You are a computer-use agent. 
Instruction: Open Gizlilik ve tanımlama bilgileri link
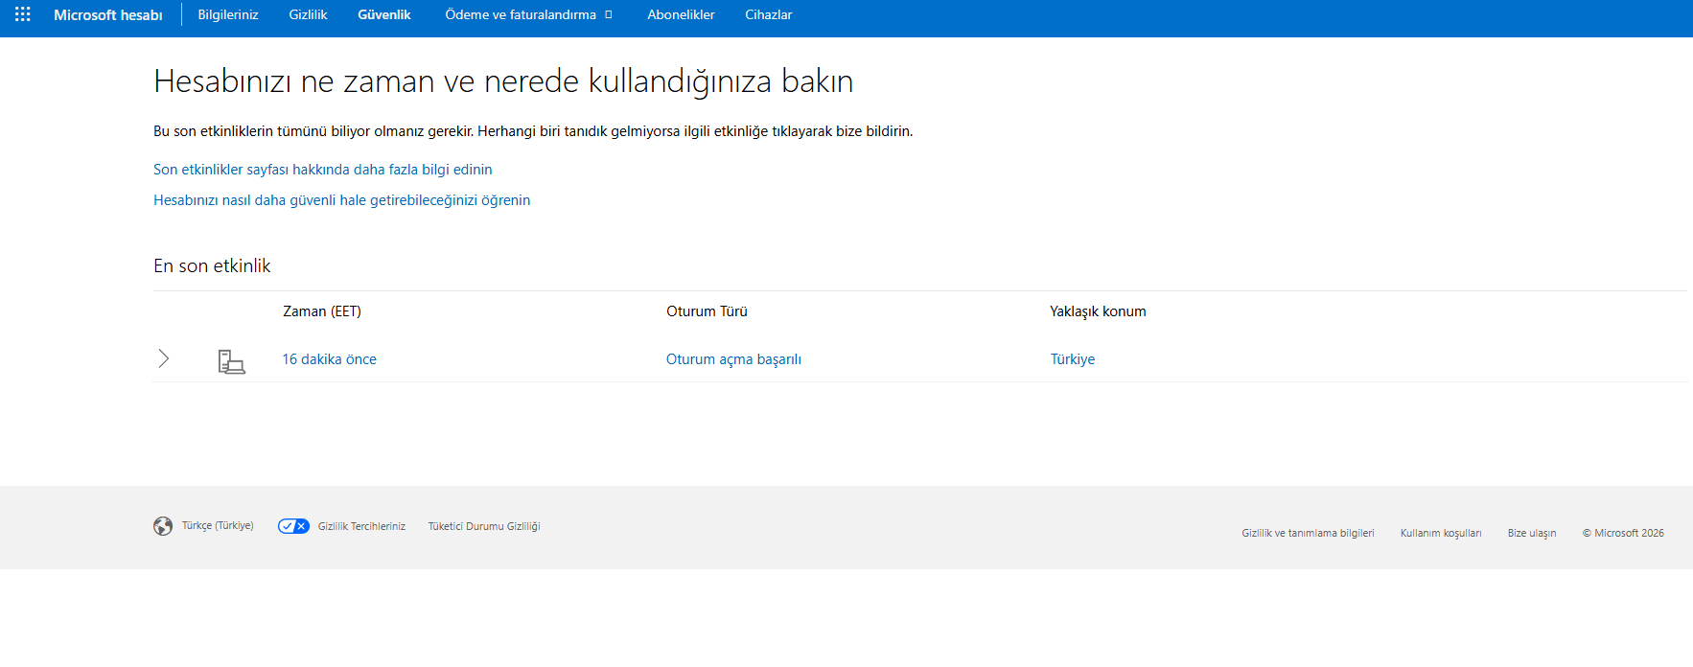[x=1308, y=533]
